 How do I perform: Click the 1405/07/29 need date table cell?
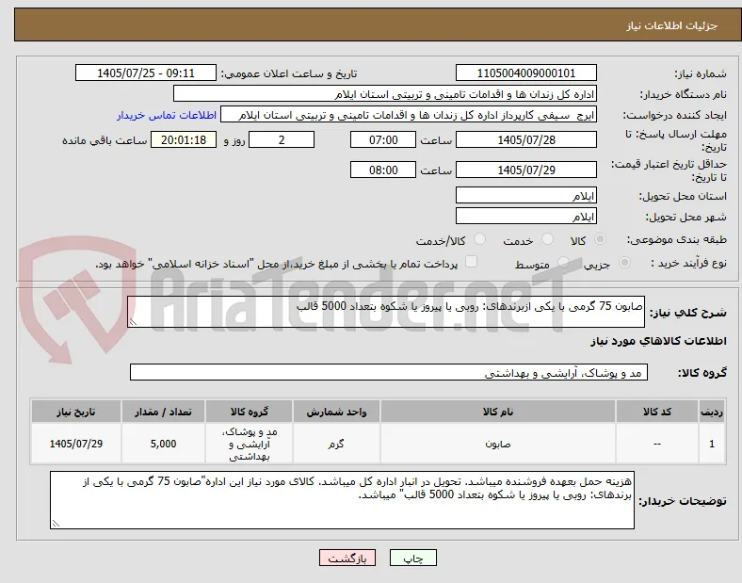point(76,444)
